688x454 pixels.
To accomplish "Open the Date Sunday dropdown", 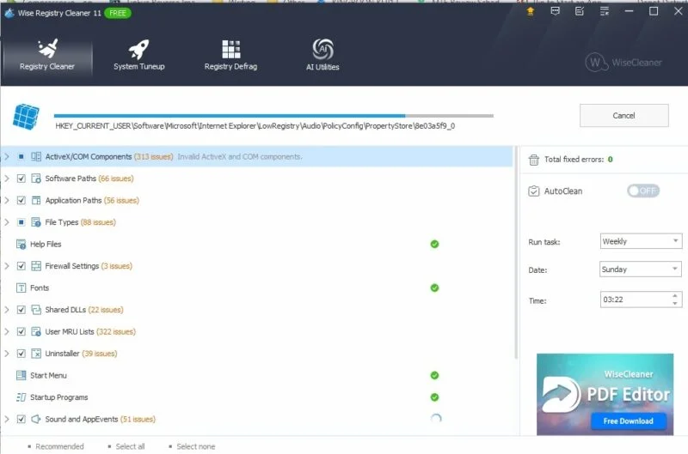I will tap(641, 269).
